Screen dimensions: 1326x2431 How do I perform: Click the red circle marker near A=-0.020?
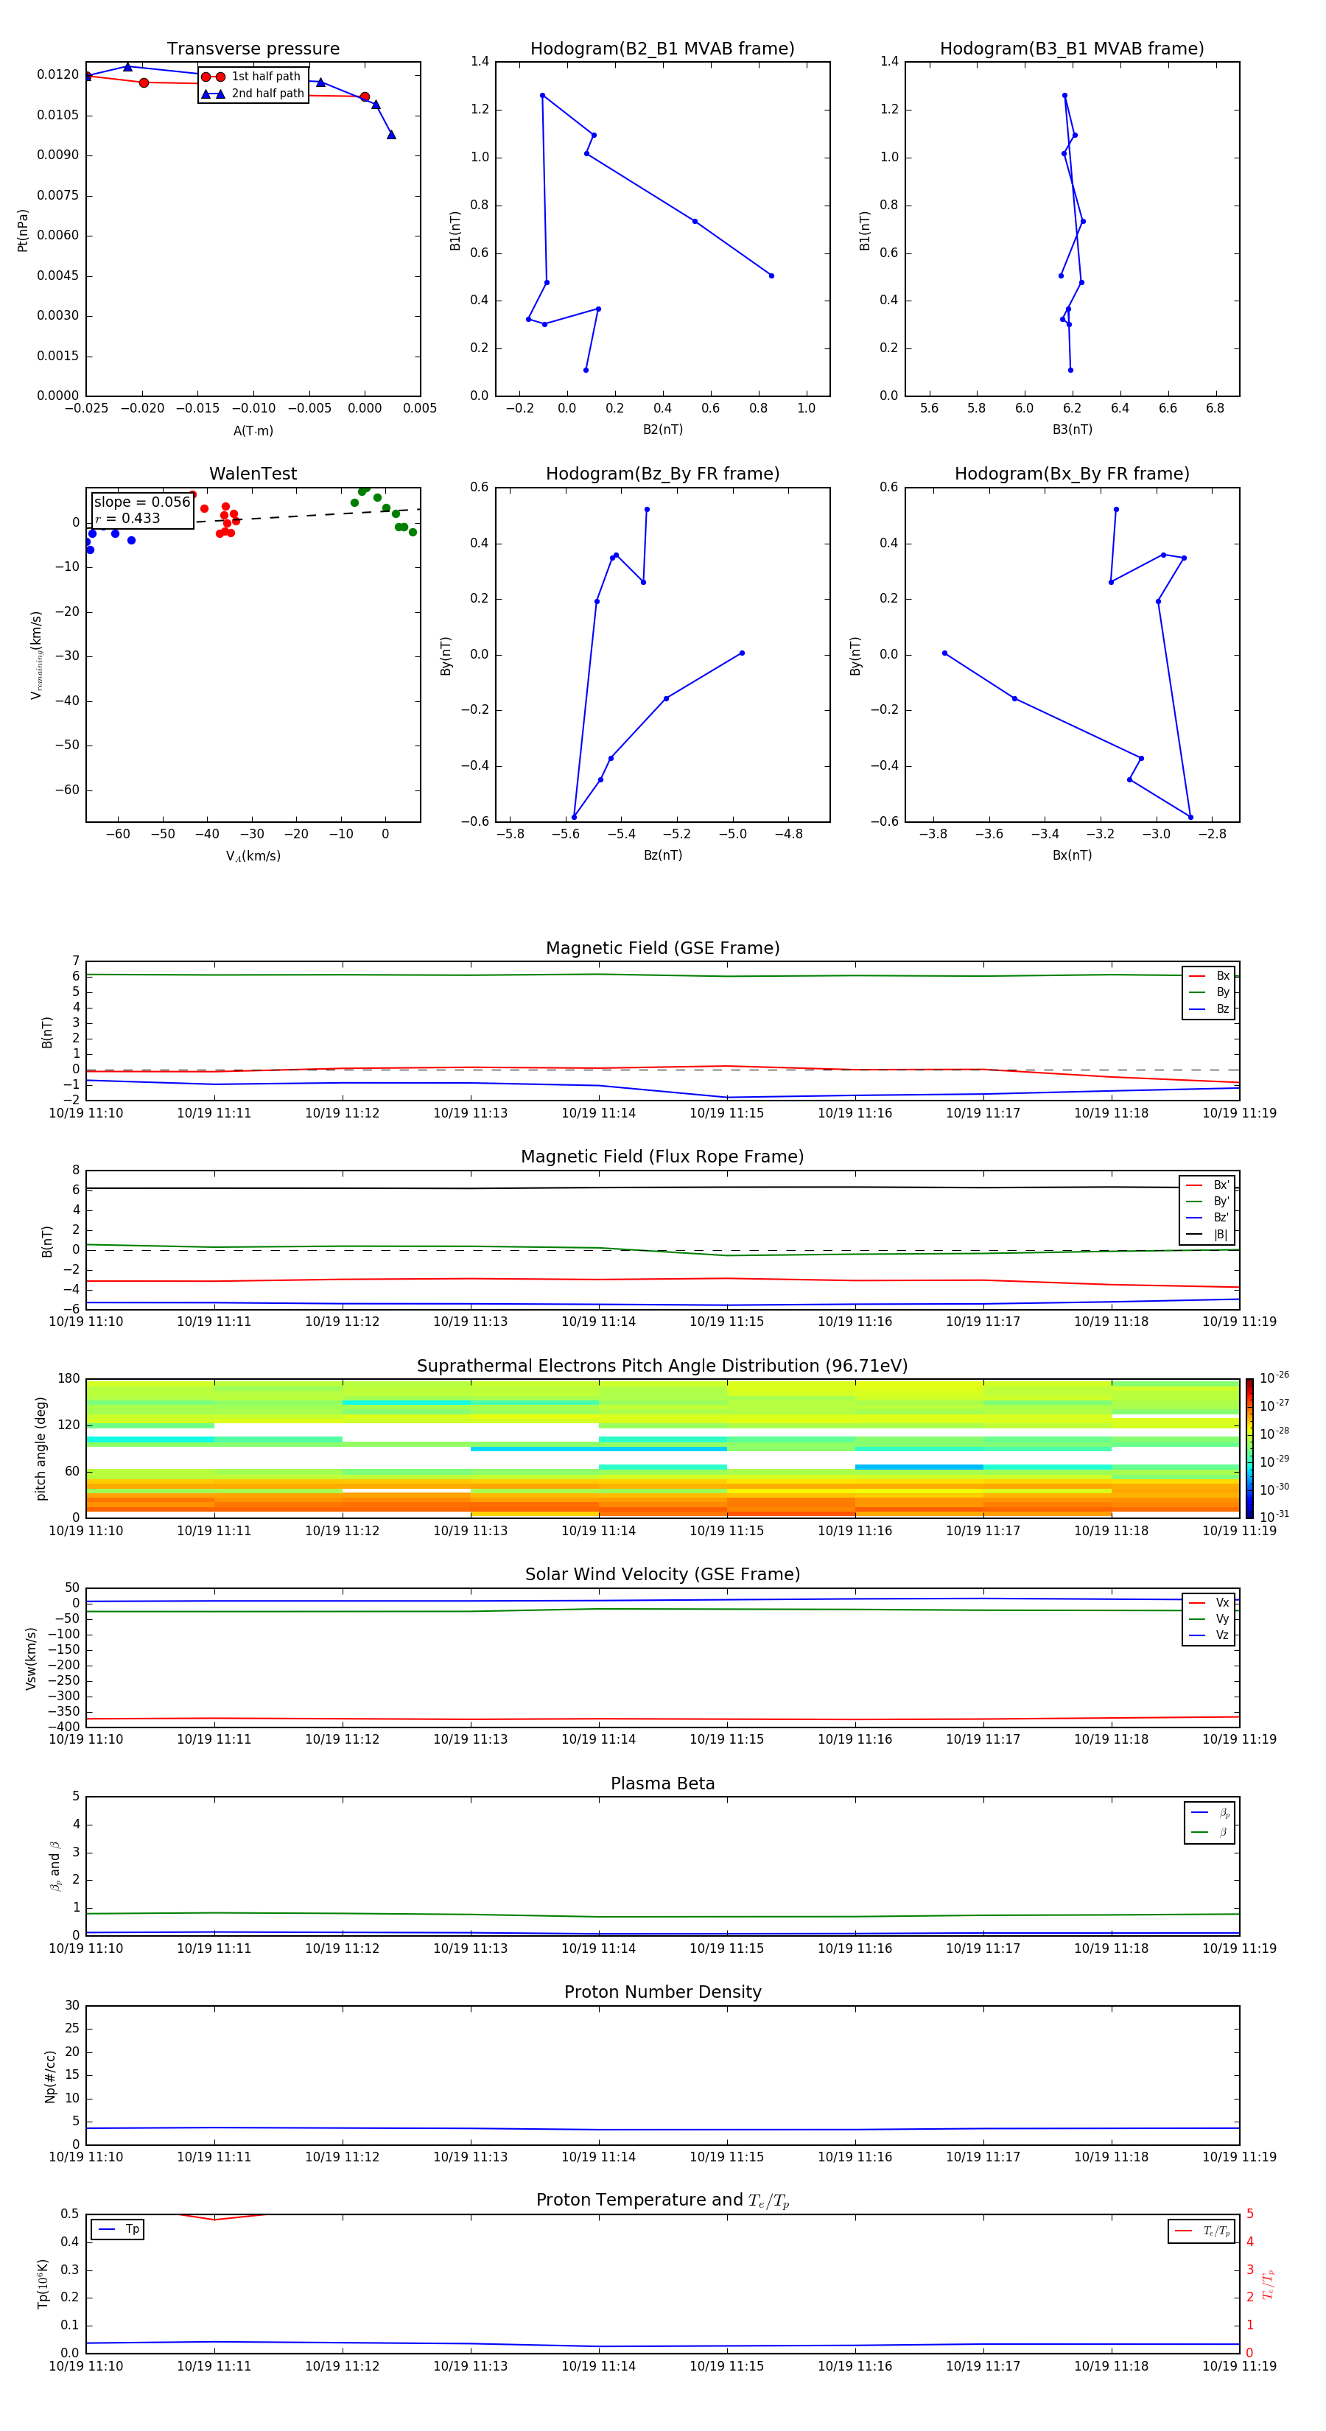coord(144,83)
